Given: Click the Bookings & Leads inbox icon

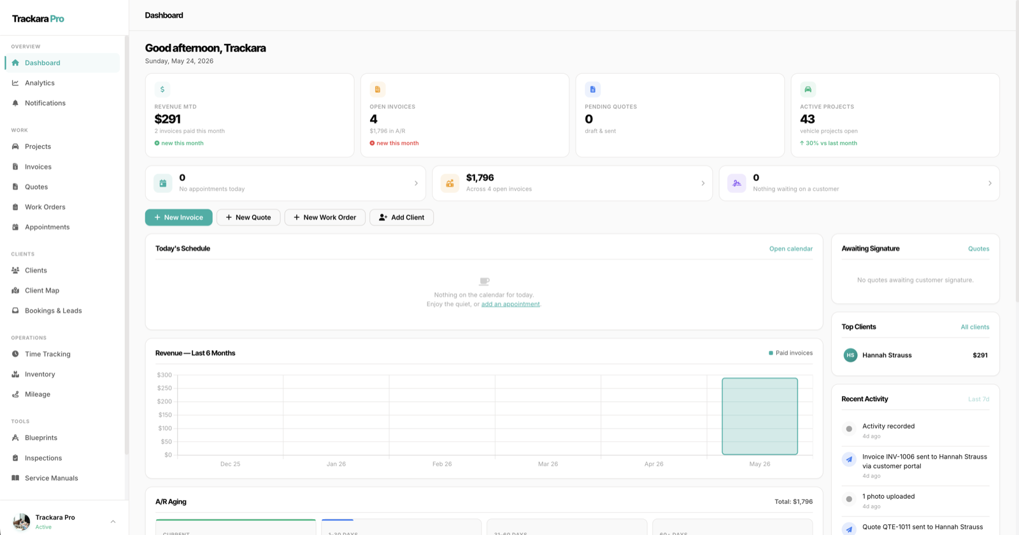Looking at the screenshot, I should 15,311.
